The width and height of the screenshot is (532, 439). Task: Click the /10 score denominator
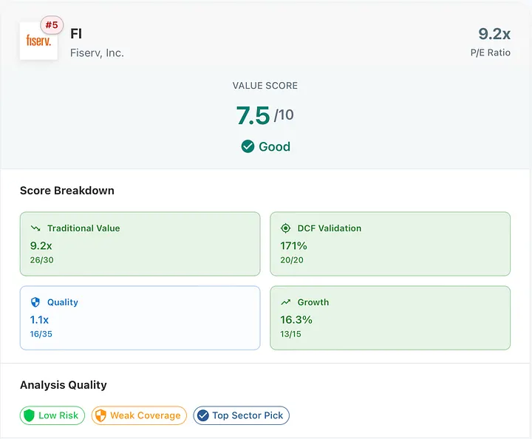284,115
